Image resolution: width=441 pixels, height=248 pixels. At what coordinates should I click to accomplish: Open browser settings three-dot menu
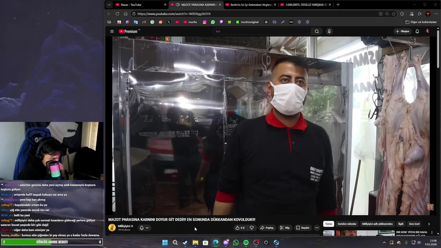pos(436,14)
